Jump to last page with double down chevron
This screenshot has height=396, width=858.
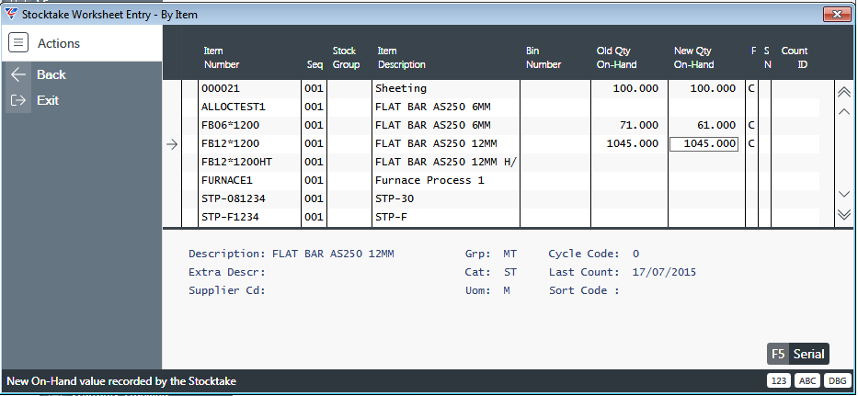click(844, 214)
